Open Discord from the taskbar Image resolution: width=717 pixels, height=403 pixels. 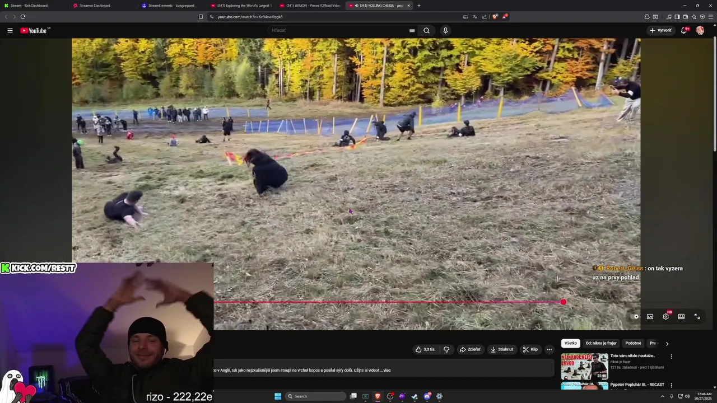[427, 396]
